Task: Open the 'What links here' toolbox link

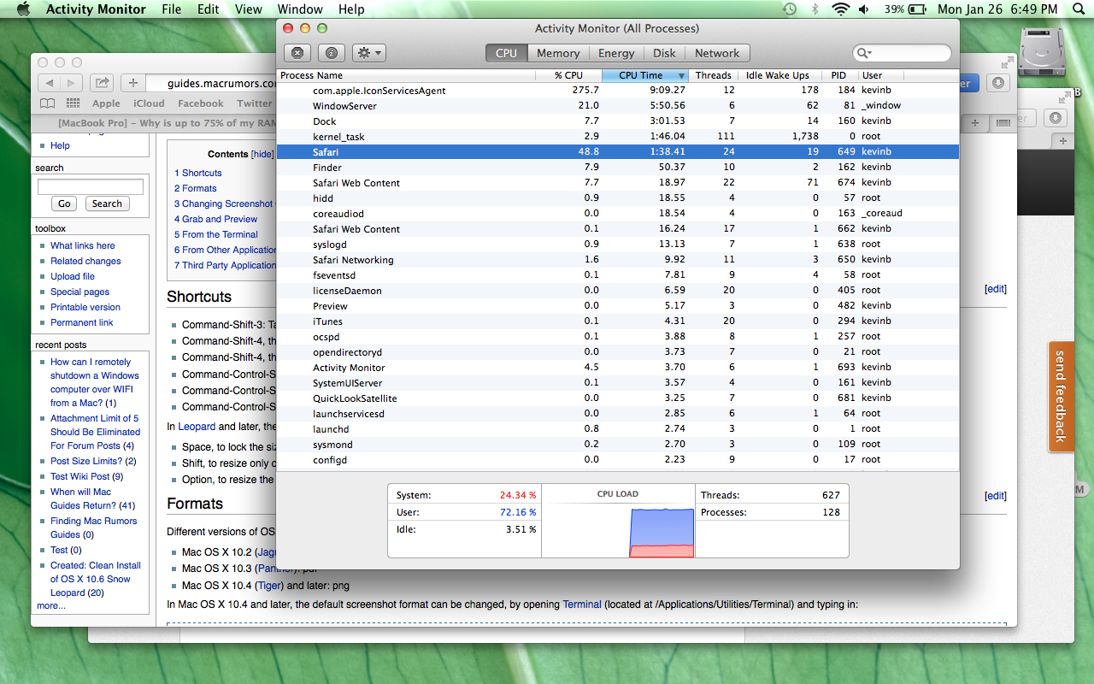Action: [x=83, y=245]
